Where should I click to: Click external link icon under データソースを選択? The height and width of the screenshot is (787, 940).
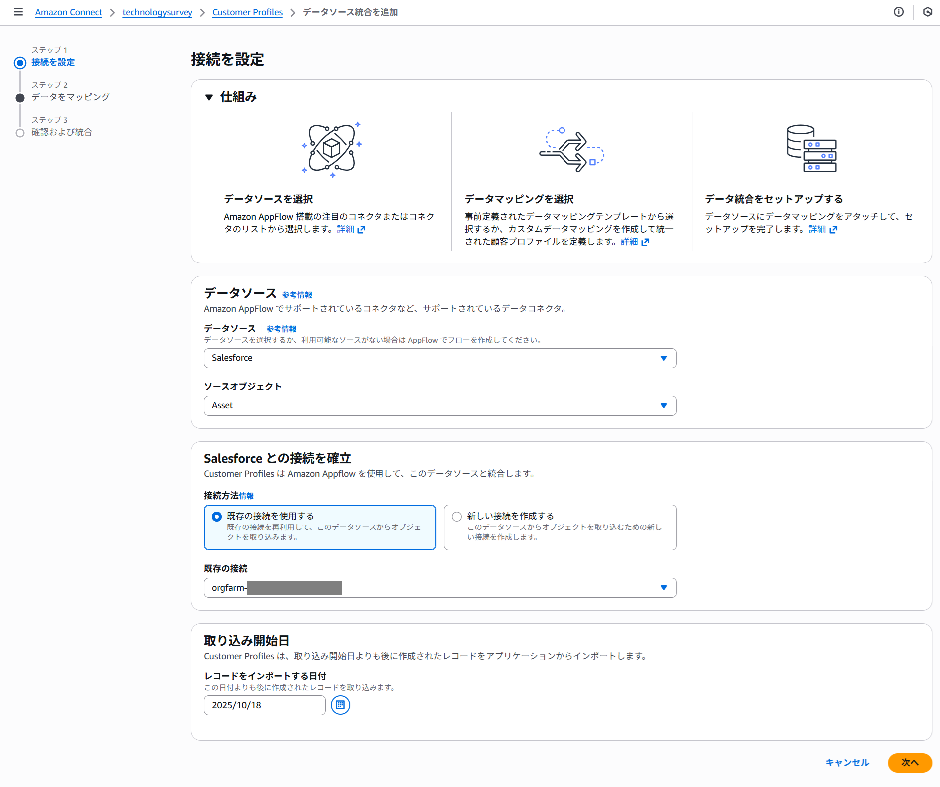(x=361, y=229)
